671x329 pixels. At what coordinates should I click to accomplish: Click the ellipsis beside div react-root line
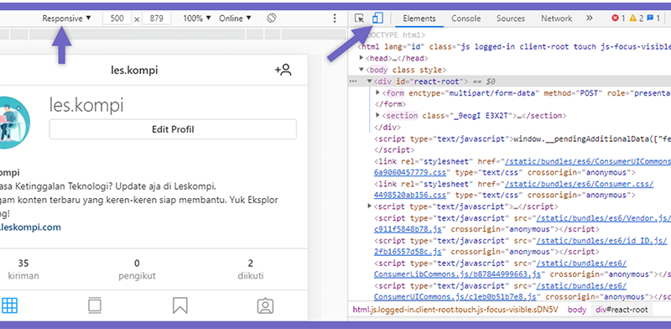pos(352,81)
